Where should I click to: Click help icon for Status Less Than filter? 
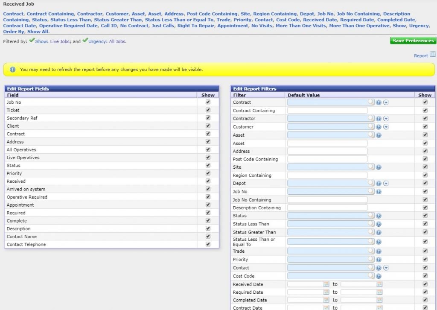tap(379, 224)
